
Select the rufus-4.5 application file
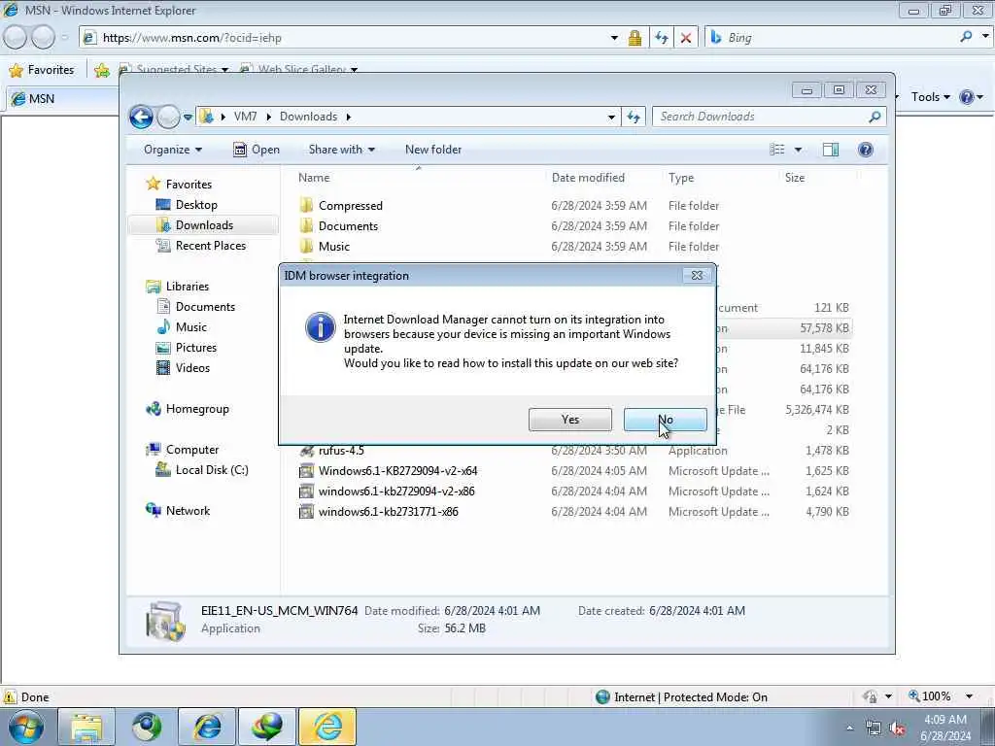341,451
